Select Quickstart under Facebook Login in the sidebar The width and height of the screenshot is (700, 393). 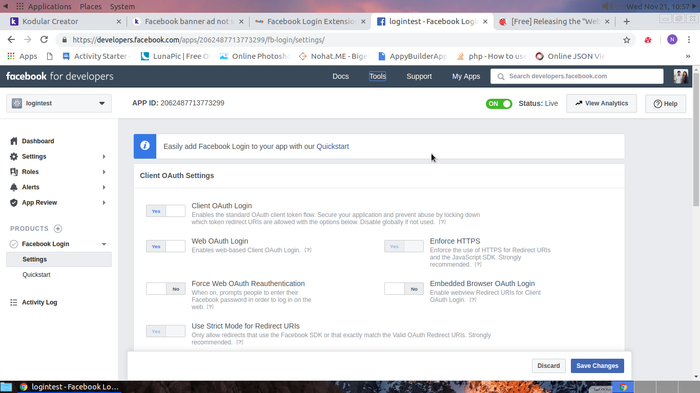[x=36, y=275]
